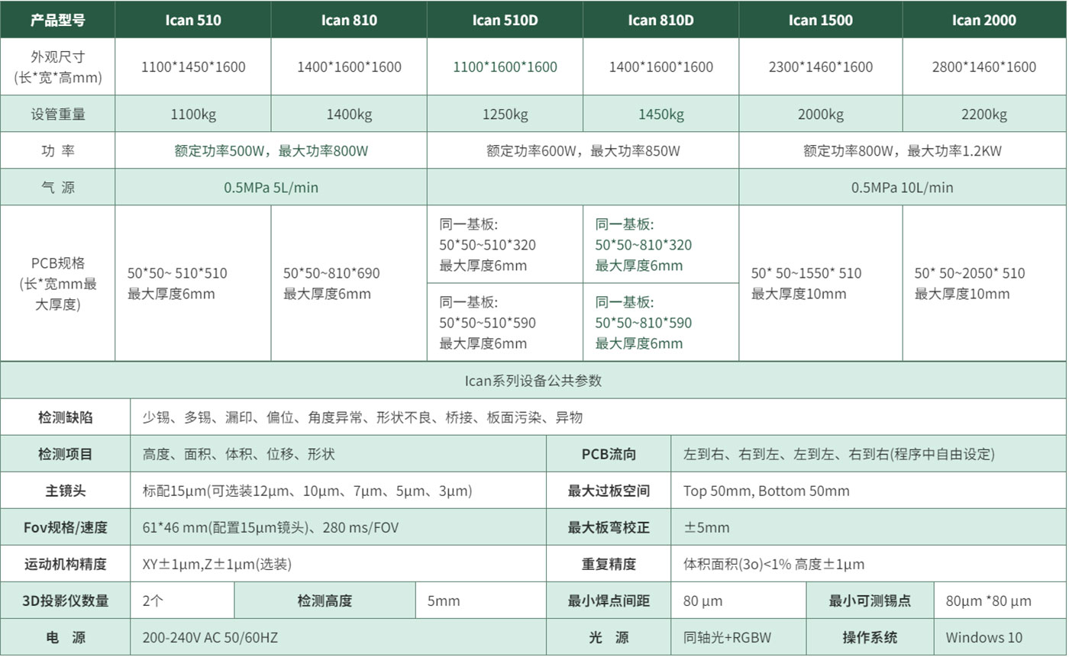Select the Top 50mm, Bottom 50mm cell

[x=766, y=491]
